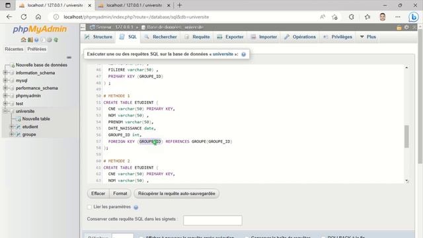
Task: Open the Requête tab
Action: pos(197,37)
